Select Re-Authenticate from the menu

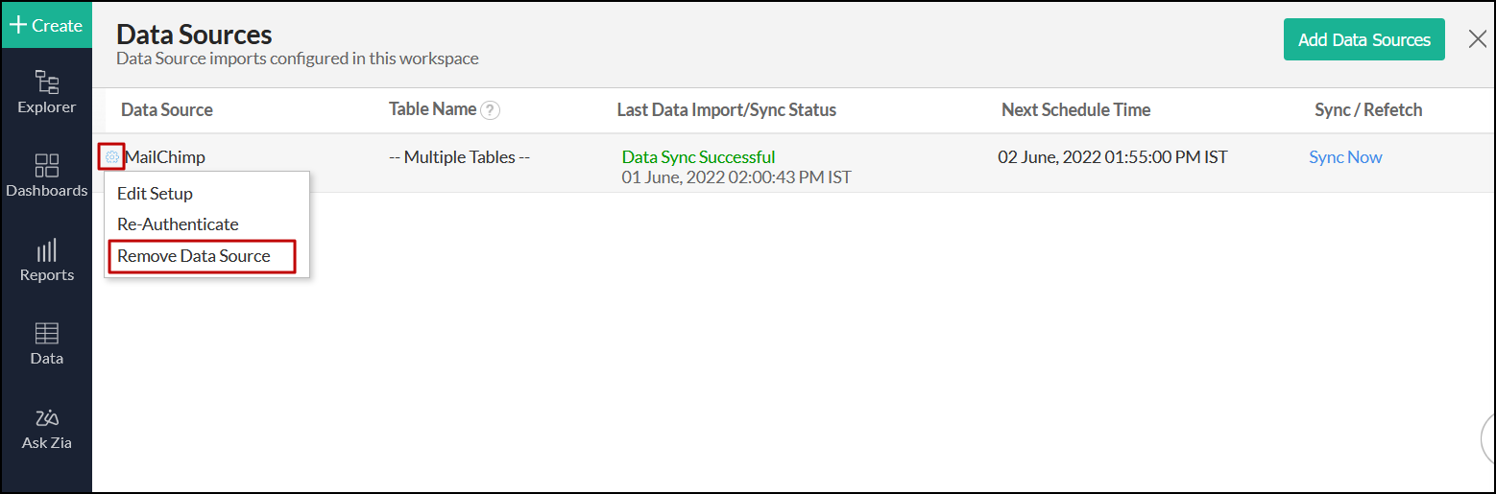click(x=178, y=224)
